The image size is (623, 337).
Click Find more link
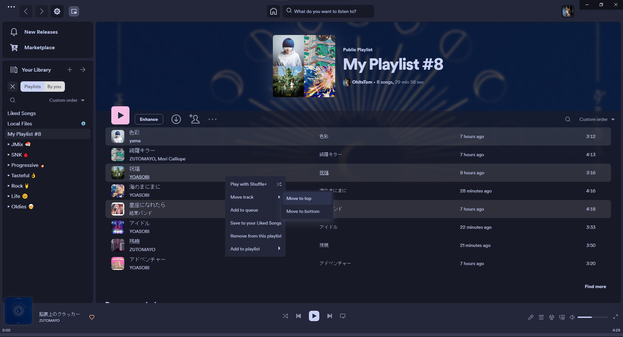(x=595, y=286)
